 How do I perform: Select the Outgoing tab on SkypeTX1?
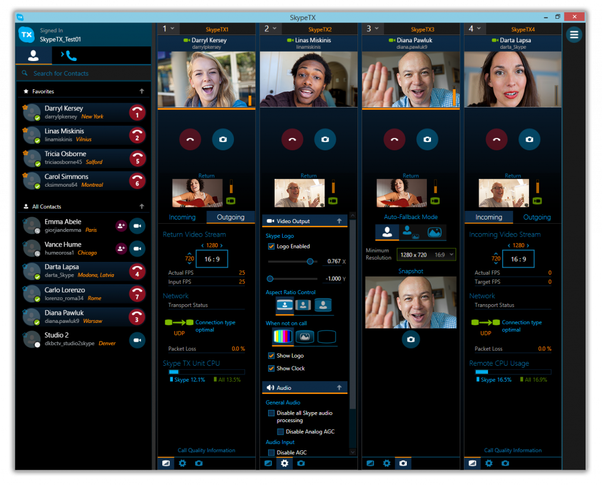(x=230, y=217)
